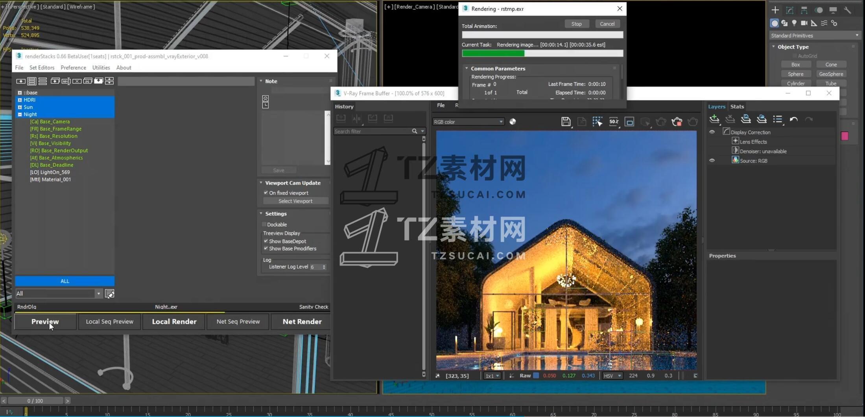Enable the Dockable checkbox
The height and width of the screenshot is (417, 865).
(x=264, y=224)
